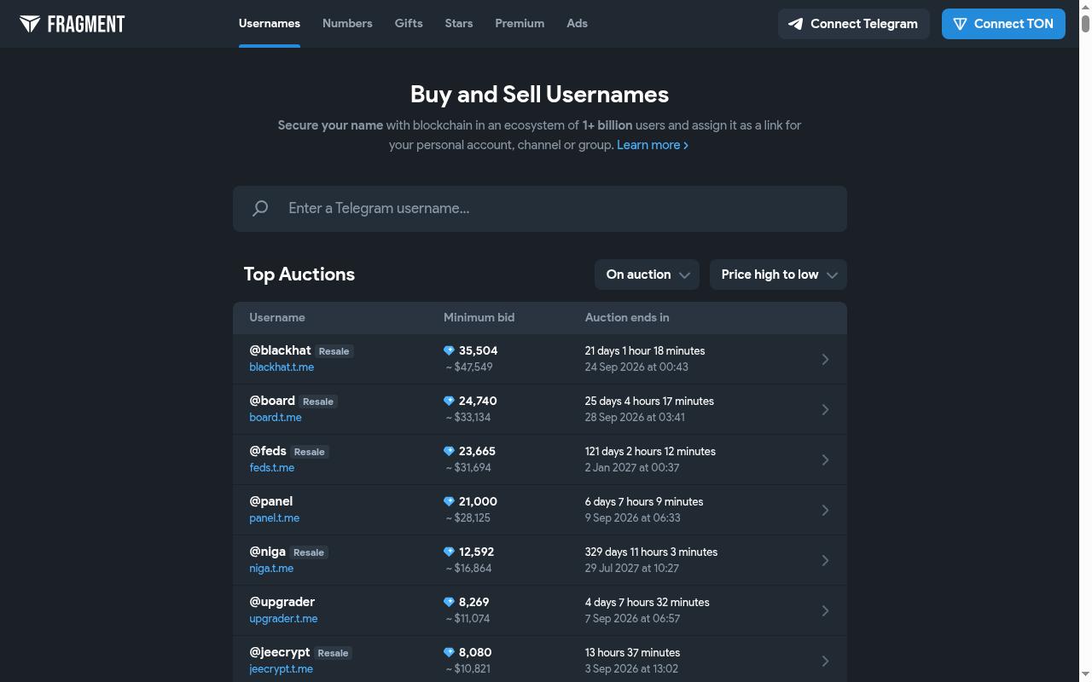Select the @board username
The width and height of the screenshot is (1092, 682).
(272, 401)
